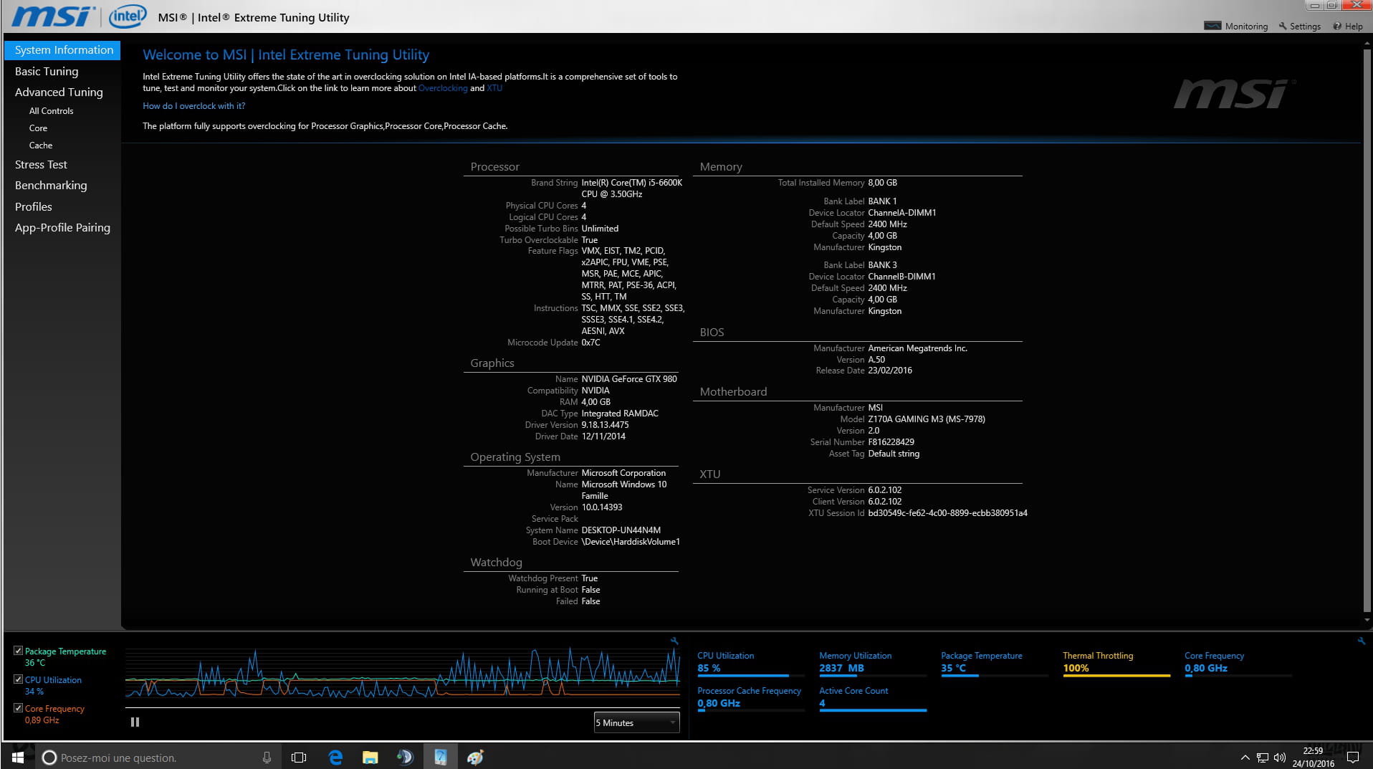Click 'How do I overclock with it?' link
Screen dimensions: 1373x769
click(193, 106)
